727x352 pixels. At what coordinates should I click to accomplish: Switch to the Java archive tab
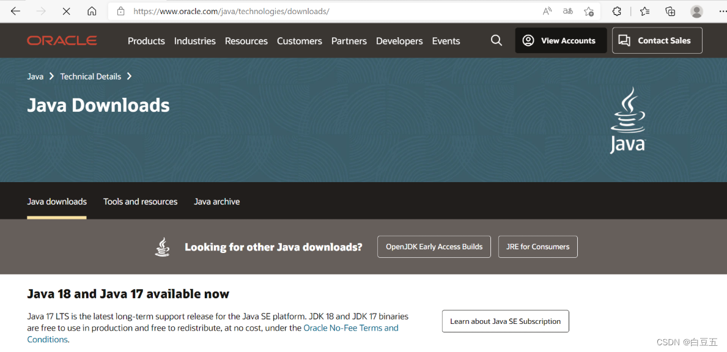[216, 202]
